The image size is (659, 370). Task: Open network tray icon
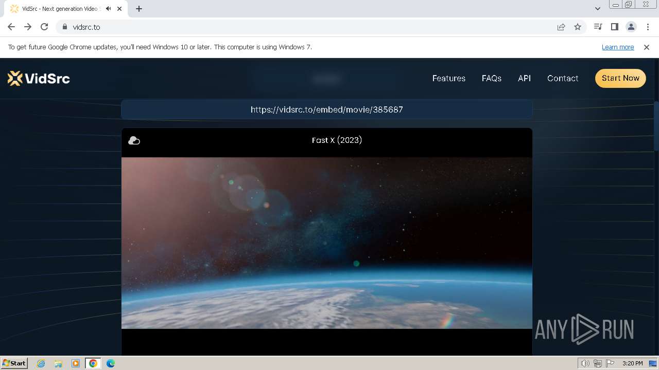[x=597, y=363]
